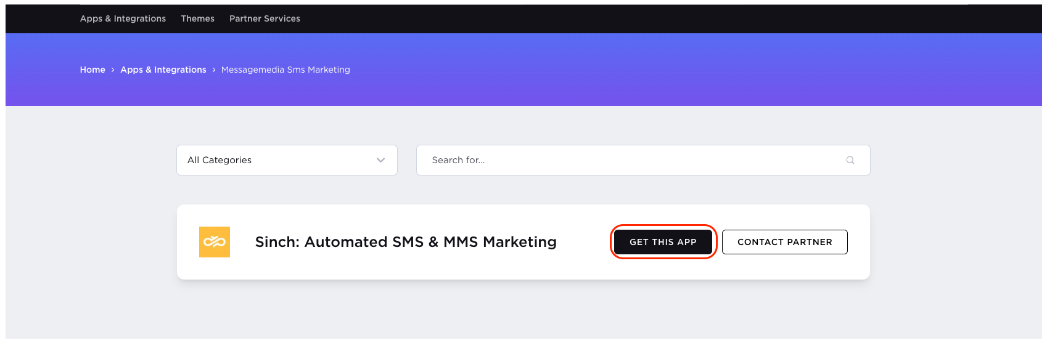This screenshot has width=1047, height=343.
Task: Go to the Home breadcrumb link
Action: coord(92,70)
